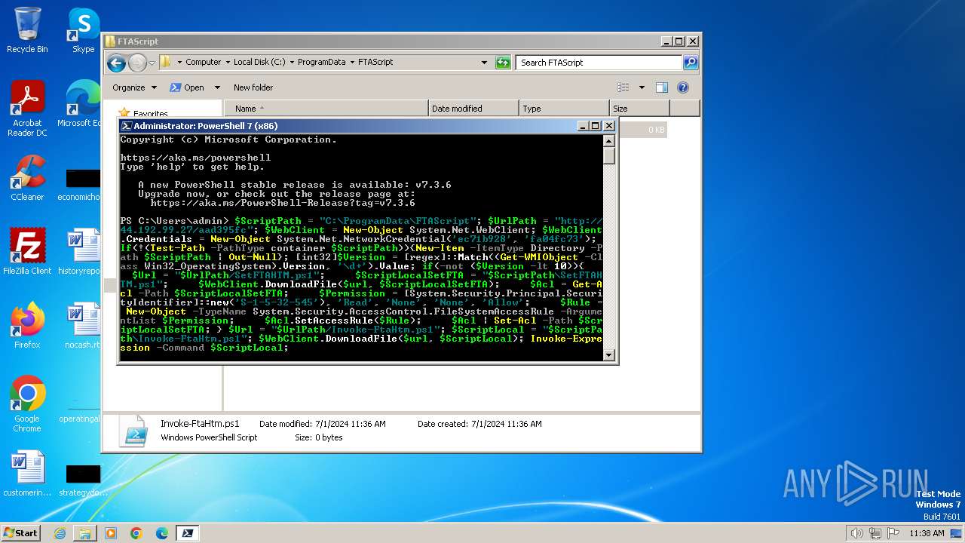Launch Acrobat Reader DC desktop icon
The width and height of the screenshot is (965, 543).
point(27,109)
